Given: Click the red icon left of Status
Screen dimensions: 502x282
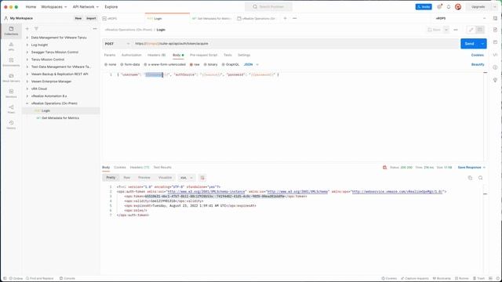Looking at the screenshot, I should click(x=385, y=167).
